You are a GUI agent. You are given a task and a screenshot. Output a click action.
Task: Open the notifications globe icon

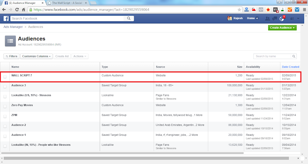point(282,19)
